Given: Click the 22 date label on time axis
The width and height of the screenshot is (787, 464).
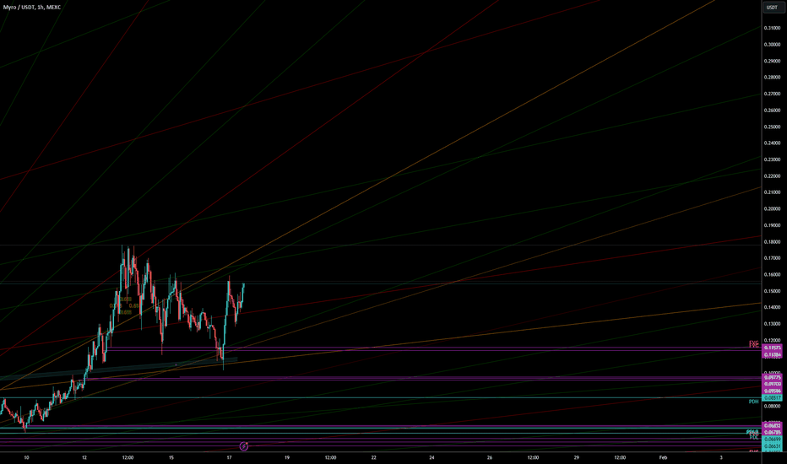Looking at the screenshot, I should click(373, 457).
